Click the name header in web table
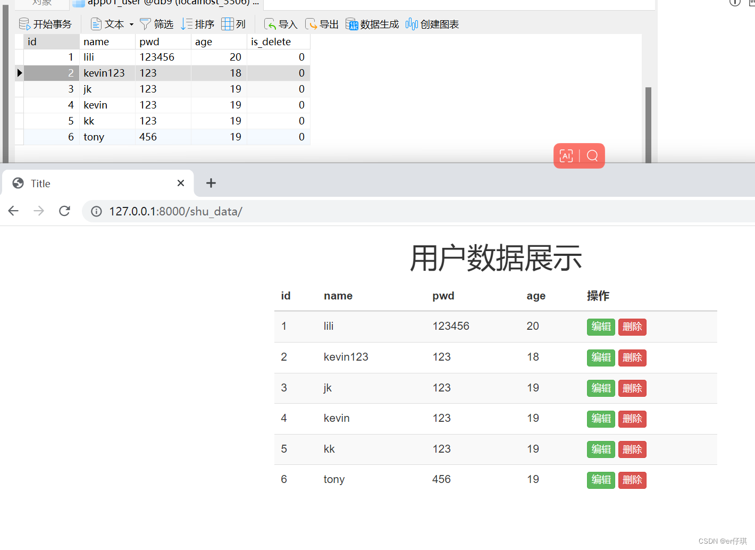 coord(338,296)
